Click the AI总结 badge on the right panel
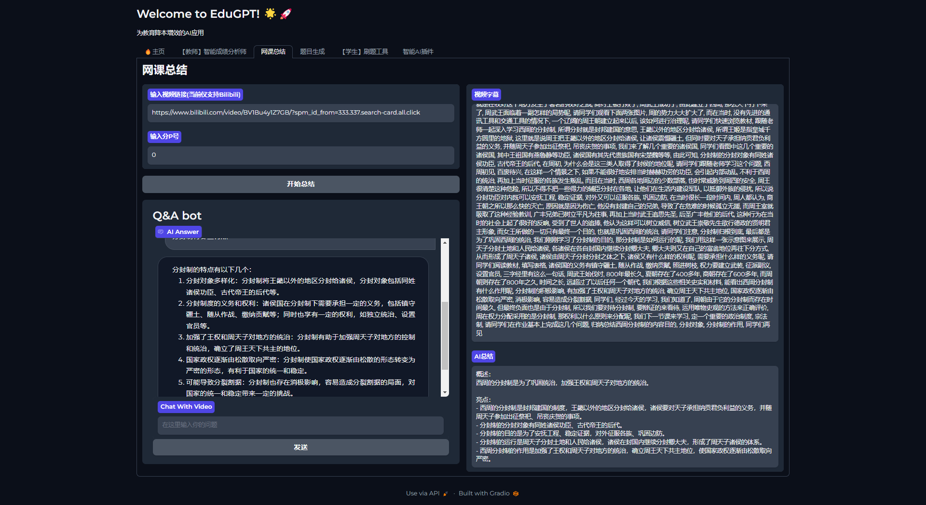Viewport: 926px width, 505px height. [x=483, y=356]
